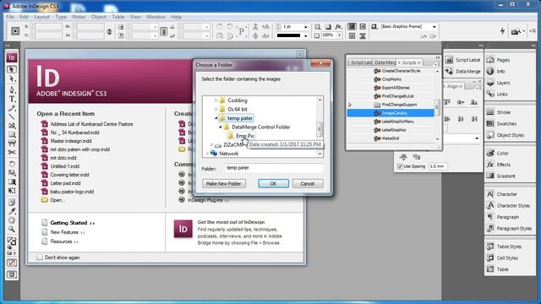This screenshot has height=304, width=541.
Task: Select the Line tool
Action: tap(12, 117)
